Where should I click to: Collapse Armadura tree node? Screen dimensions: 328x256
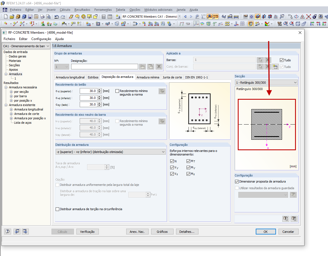pos(6,74)
